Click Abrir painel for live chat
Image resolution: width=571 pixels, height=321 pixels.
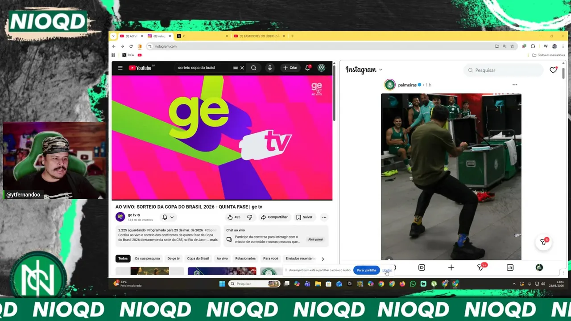tap(315, 239)
